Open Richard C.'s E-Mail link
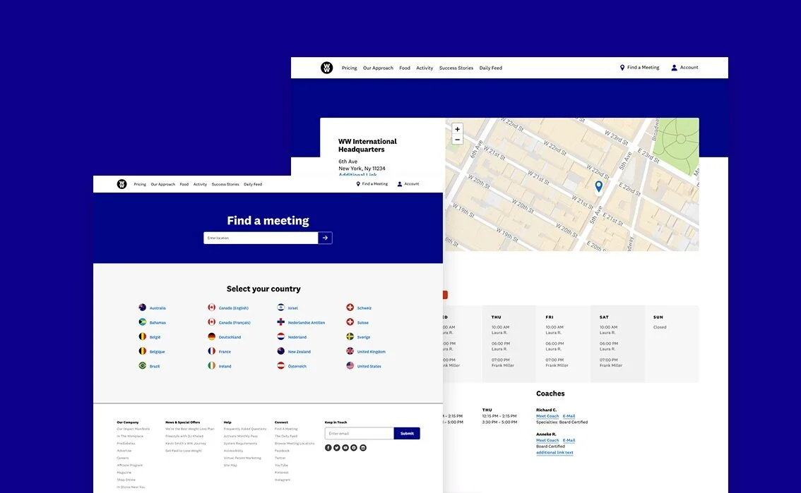 (569, 416)
